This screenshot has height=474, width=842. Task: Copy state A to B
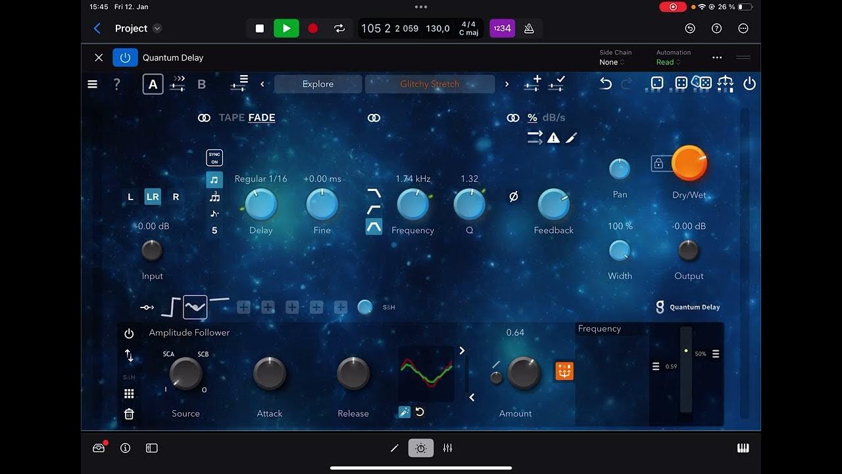178,84
